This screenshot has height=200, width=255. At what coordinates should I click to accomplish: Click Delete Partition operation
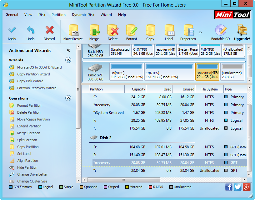[x=29, y=112]
